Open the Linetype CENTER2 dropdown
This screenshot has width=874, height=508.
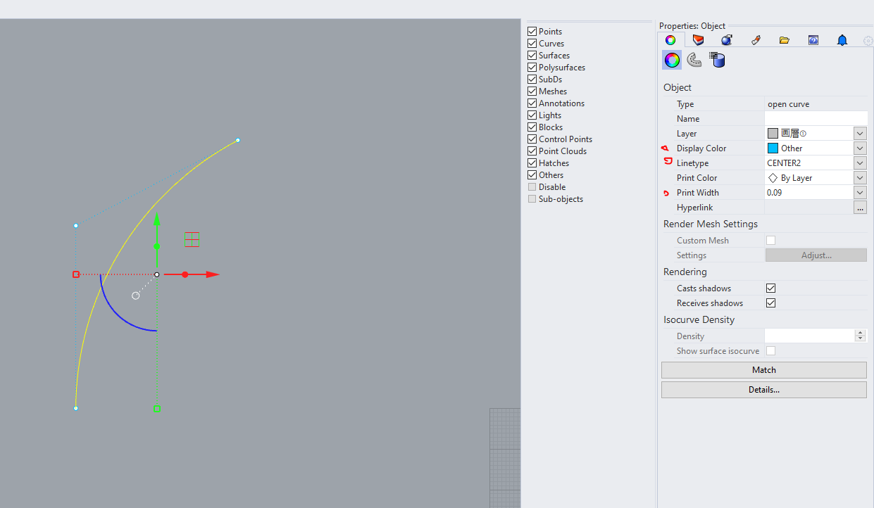pos(860,163)
